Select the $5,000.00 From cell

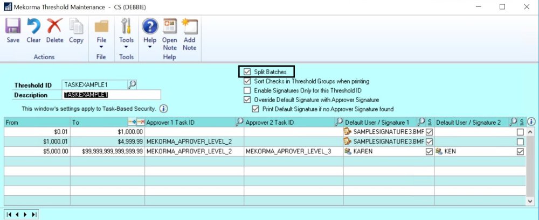click(x=37, y=151)
